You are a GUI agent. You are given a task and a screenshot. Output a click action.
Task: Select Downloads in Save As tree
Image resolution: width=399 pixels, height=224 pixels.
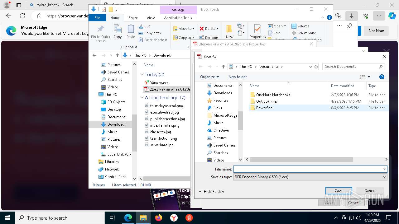[x=223, y=93]
